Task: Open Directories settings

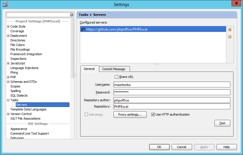Action: (x=18, y=40)
